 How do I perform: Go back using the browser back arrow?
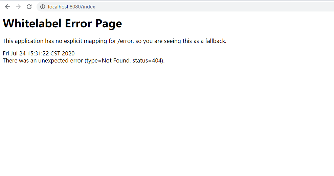pyautogui.click(x=7, y=7)
